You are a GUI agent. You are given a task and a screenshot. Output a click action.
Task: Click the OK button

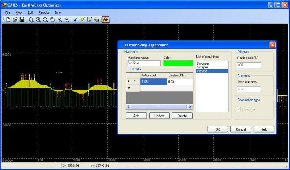[x=217, y=129]
